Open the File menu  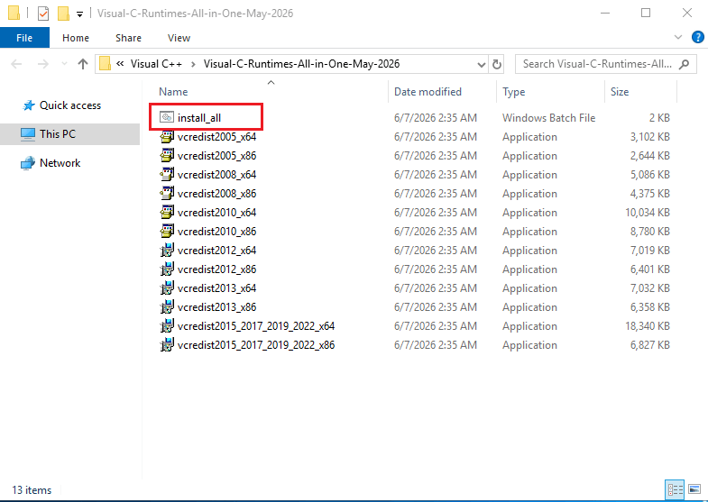(x=24, y=38)
